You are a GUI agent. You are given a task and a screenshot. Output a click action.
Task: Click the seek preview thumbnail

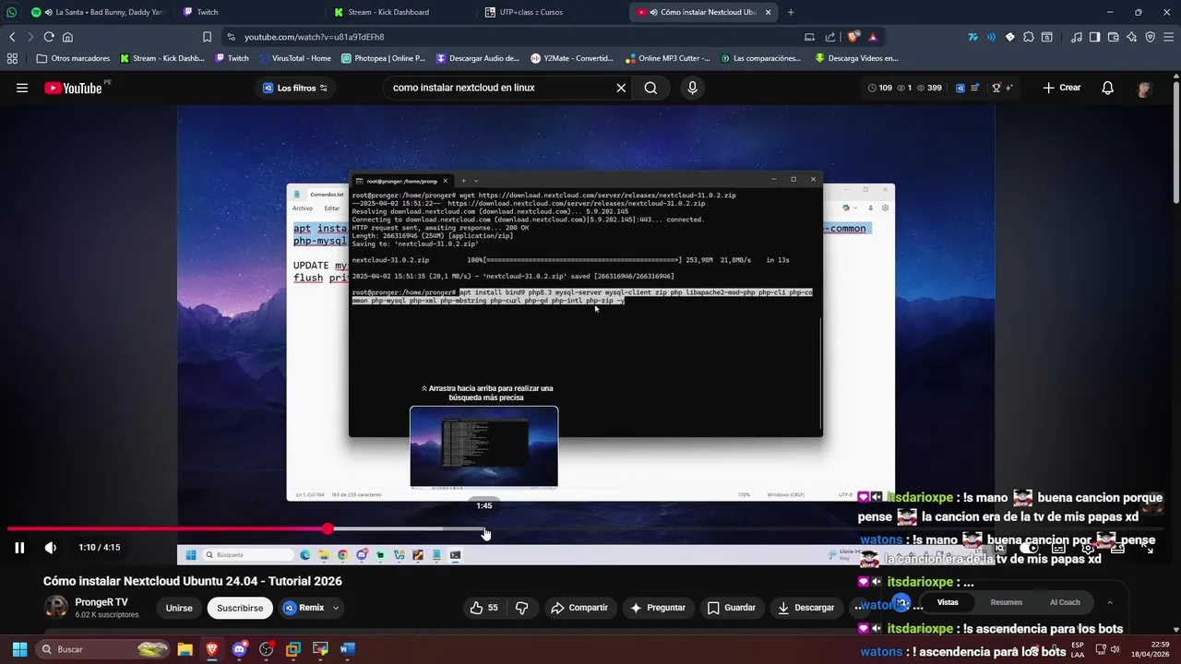click(483, 446)
